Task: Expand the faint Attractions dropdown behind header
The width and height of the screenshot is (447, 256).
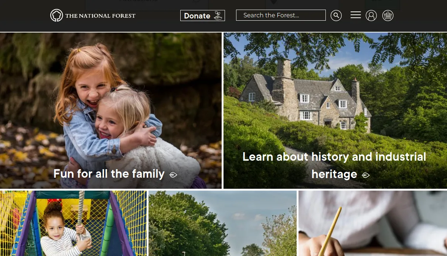Action: pos(147,5)
